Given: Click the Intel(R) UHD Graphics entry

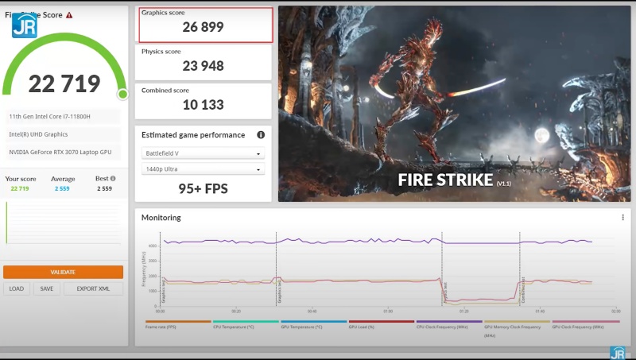Looking at the screenshot, I should click(x=63, y=134).
